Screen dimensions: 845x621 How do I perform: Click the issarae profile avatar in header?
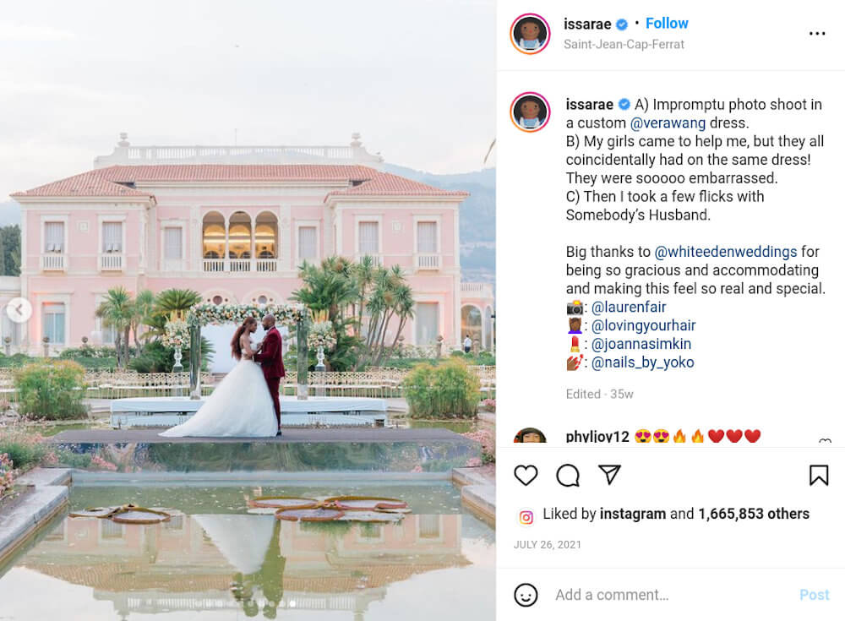[x=531, y=34]
